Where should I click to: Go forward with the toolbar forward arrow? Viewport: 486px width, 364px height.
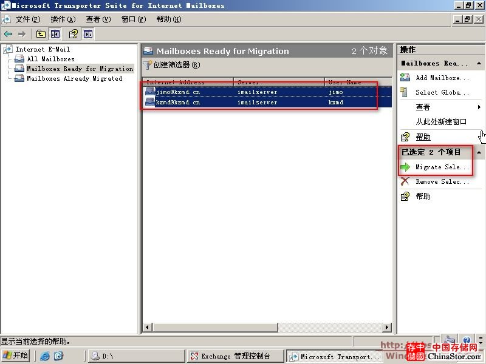pyautogui.click(x=22, y=34)
